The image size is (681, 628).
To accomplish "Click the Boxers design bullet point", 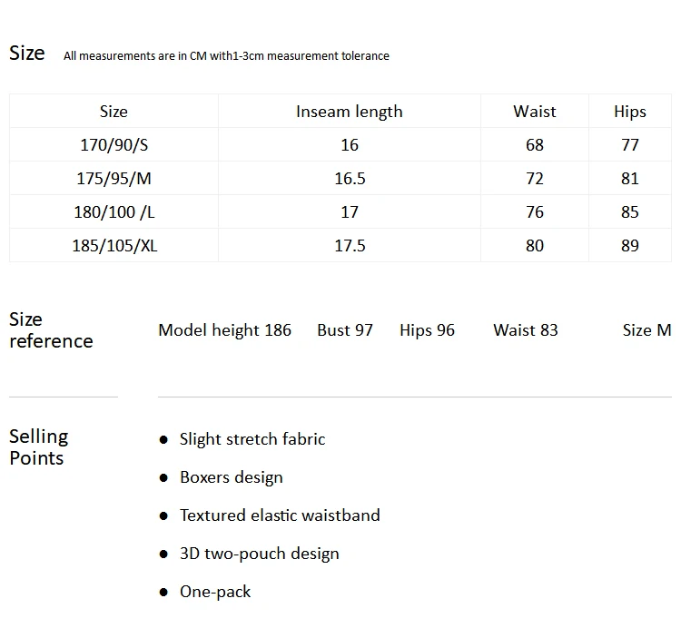I will pos(231,477).
